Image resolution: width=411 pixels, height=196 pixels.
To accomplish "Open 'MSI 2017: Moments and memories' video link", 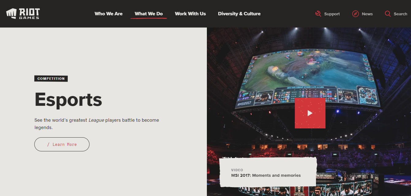I will [266, 175].
